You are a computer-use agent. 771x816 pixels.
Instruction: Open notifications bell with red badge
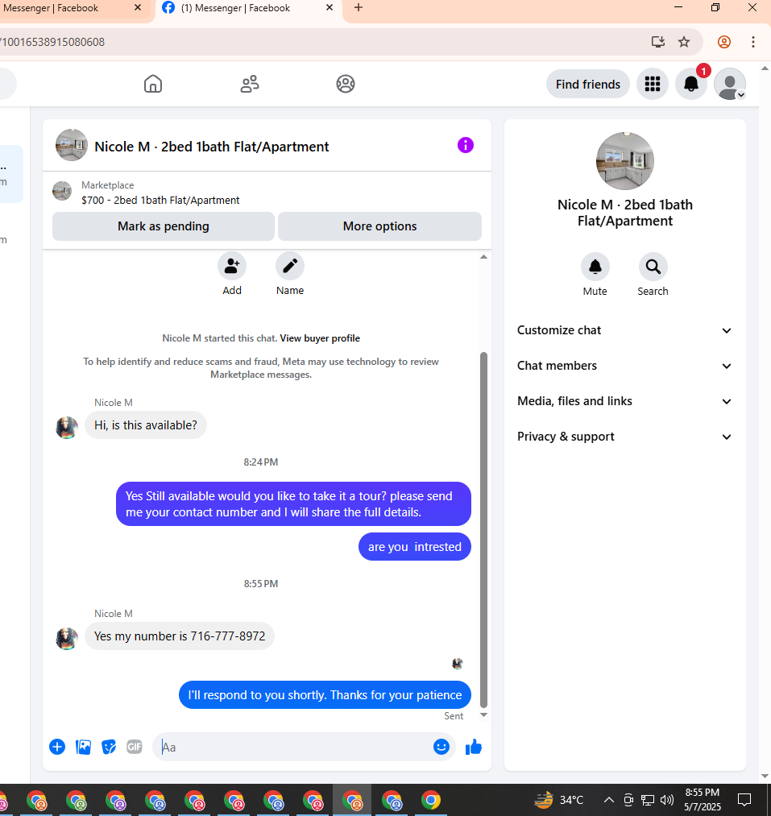click(x=690, y=84)
